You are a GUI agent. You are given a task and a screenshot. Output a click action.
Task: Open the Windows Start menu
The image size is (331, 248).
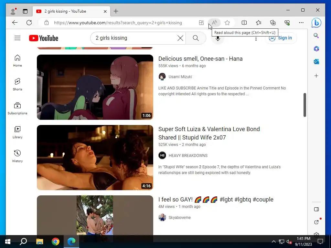(8, 242)
